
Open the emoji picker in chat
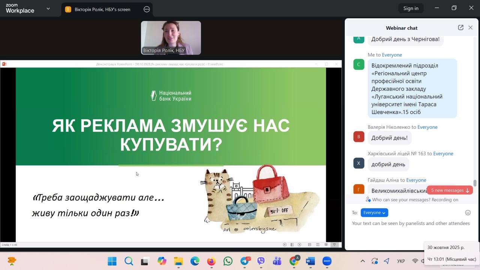(468, 213)
